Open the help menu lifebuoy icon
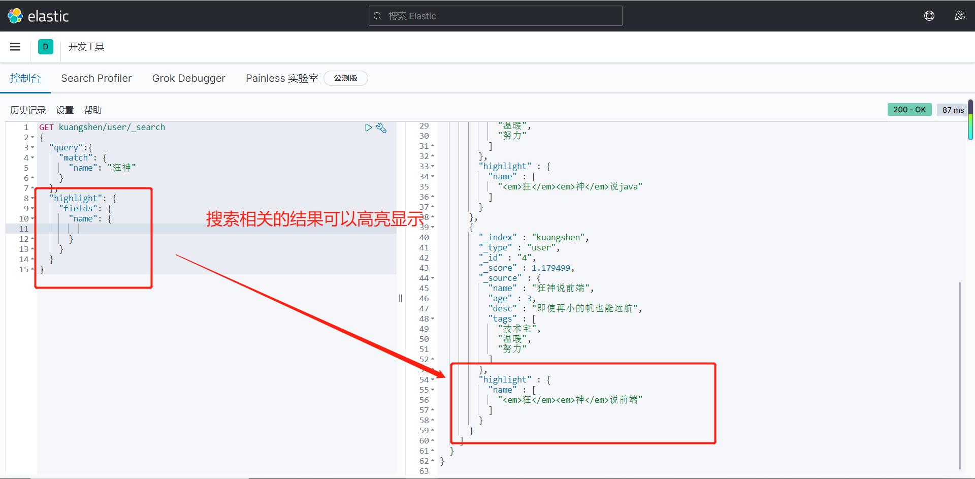 coord(929,16)
